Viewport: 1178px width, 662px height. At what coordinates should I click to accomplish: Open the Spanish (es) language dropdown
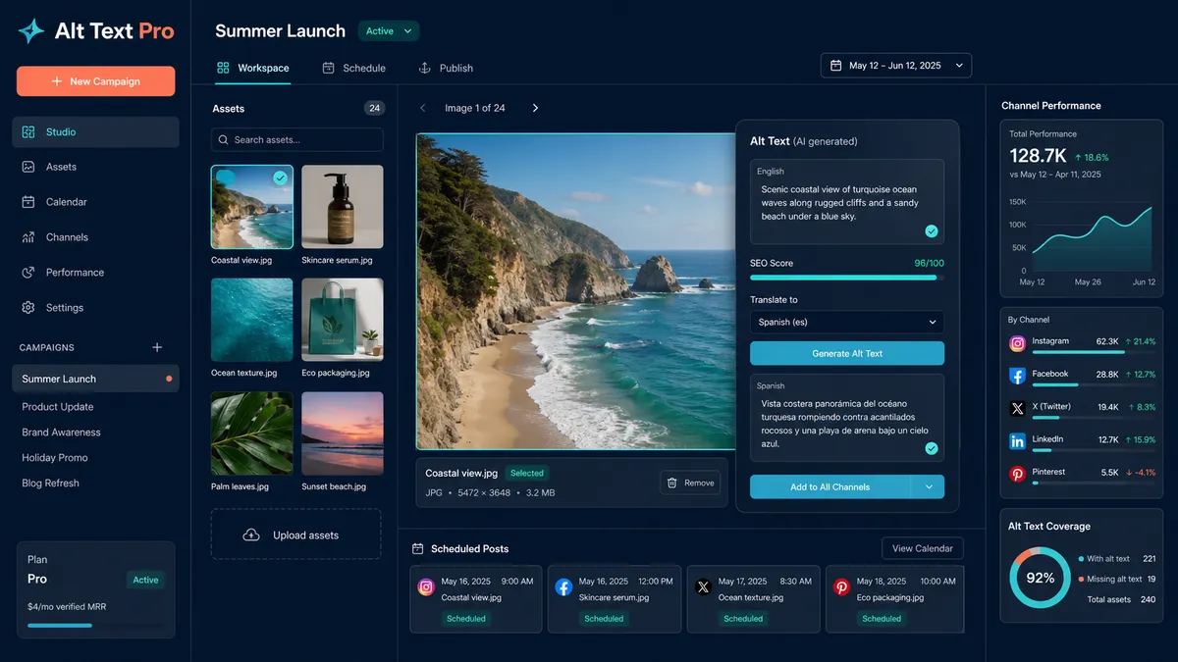[847, 322]
